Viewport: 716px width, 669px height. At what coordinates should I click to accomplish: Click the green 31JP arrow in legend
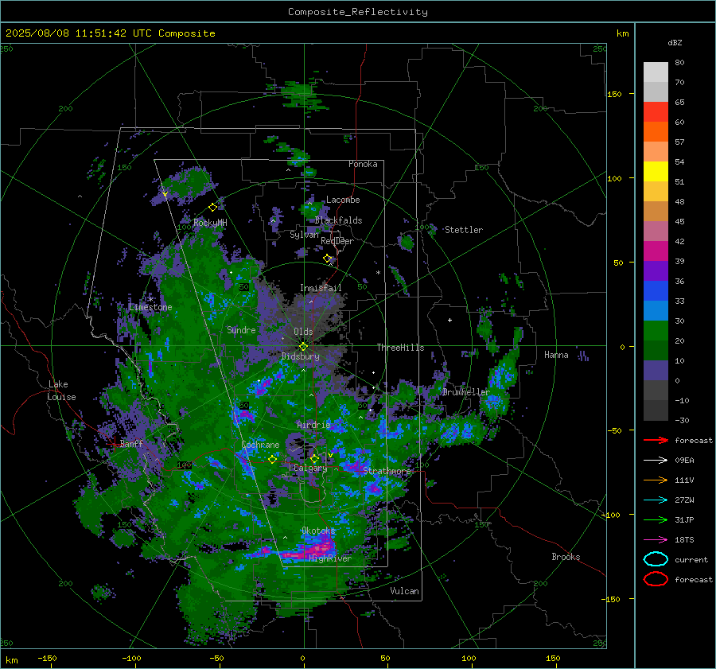pyautogui.click(x=656, y=519)
